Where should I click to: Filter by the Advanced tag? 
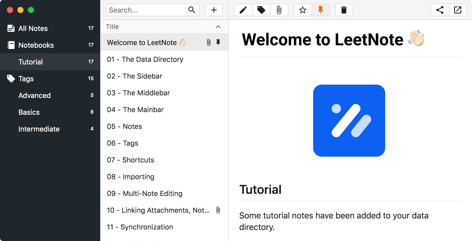(x=35, y=95)
